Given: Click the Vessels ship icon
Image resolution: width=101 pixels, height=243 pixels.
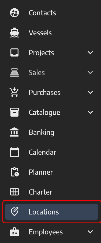Looking at the screenshot, I should [14, 33].
